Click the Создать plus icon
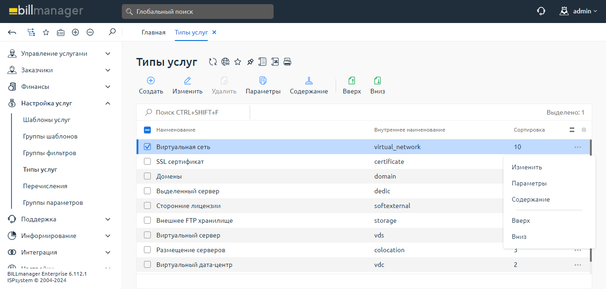The image size is (606, 289). (151, 81)
